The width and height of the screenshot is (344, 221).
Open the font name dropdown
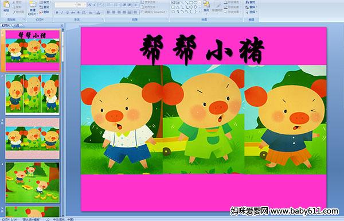click(x=65, y=5)
